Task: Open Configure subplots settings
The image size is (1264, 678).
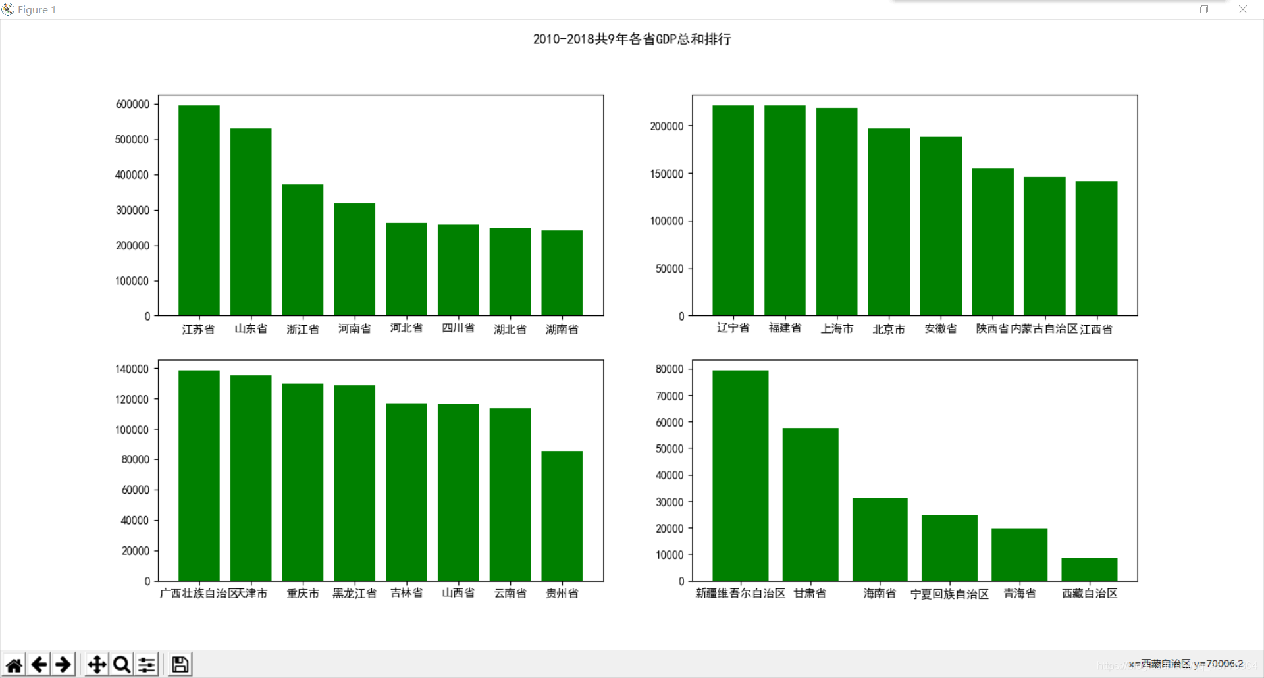Action: 146,664
